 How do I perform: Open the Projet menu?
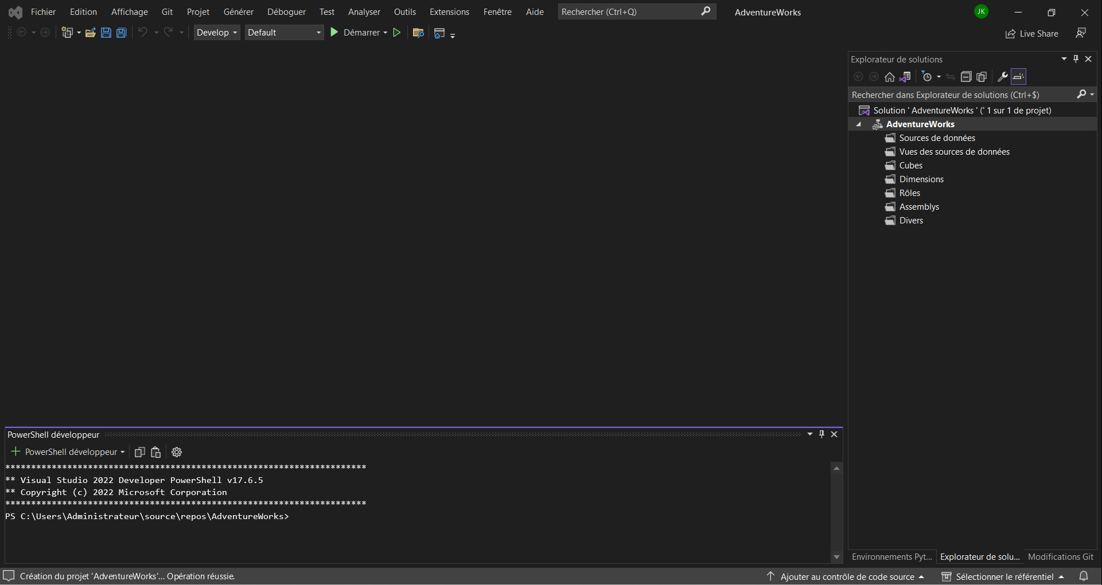pos(198,12)
